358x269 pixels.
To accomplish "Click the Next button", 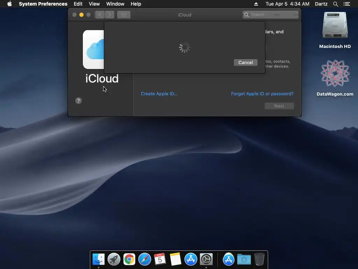I will pos(279,106).
